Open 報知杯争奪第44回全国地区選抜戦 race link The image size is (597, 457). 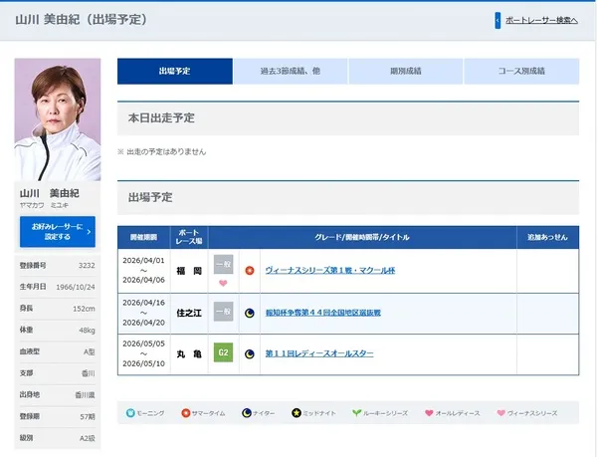coord(322,313)
